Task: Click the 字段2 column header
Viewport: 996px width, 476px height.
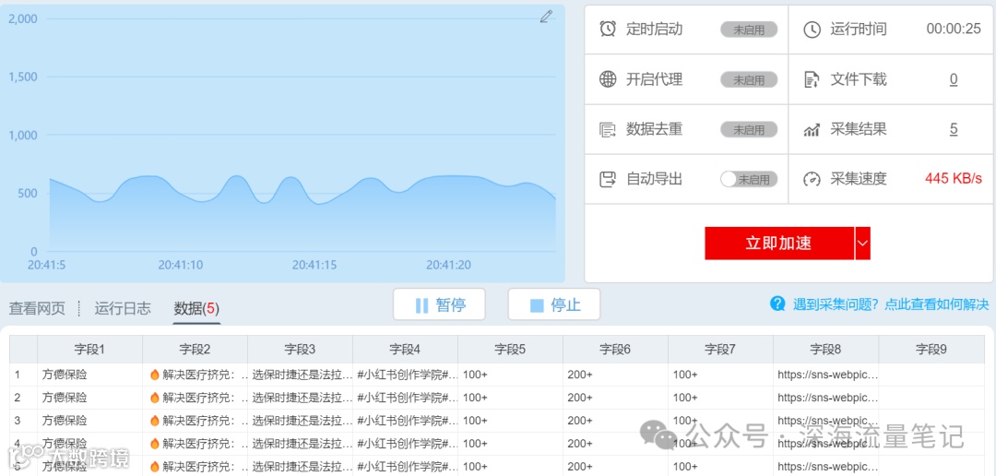Action: 195,349
